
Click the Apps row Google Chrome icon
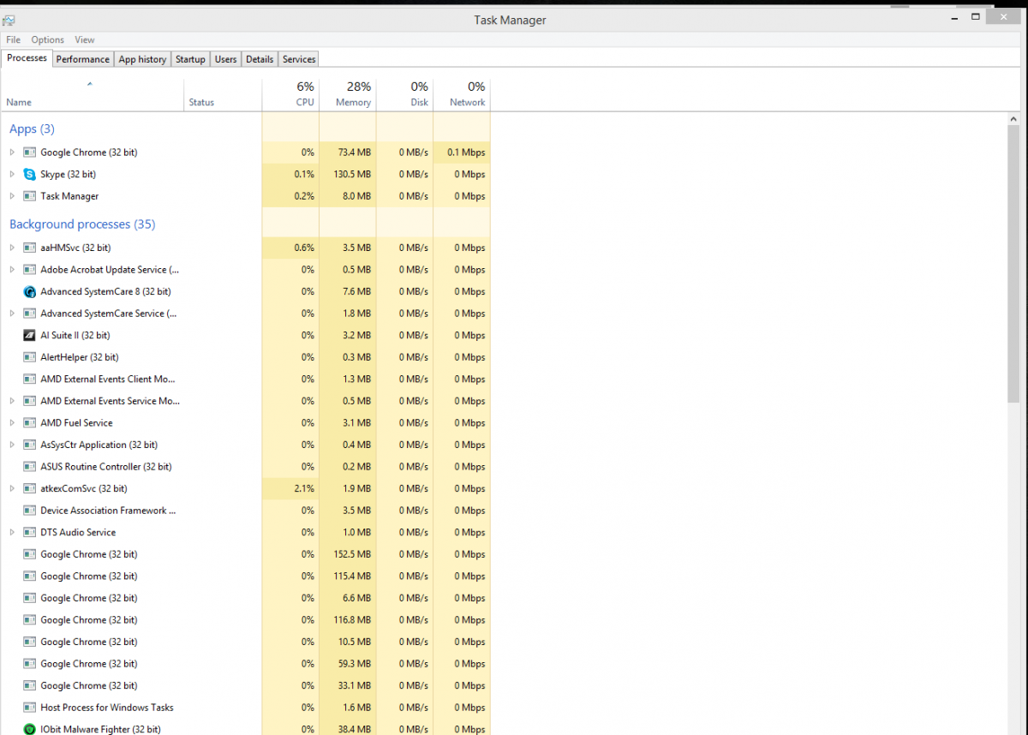coord(29,152)
